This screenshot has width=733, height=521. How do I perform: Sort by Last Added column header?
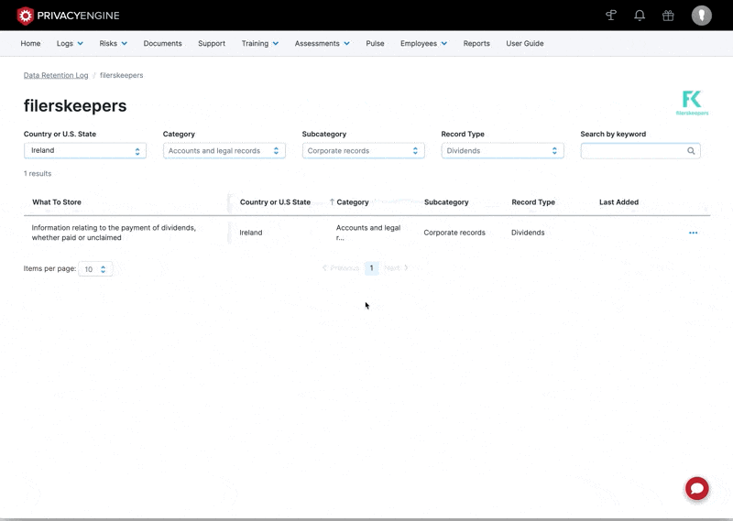(619, 201)
